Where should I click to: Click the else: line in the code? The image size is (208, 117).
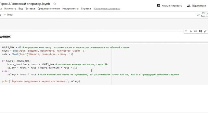5,71
